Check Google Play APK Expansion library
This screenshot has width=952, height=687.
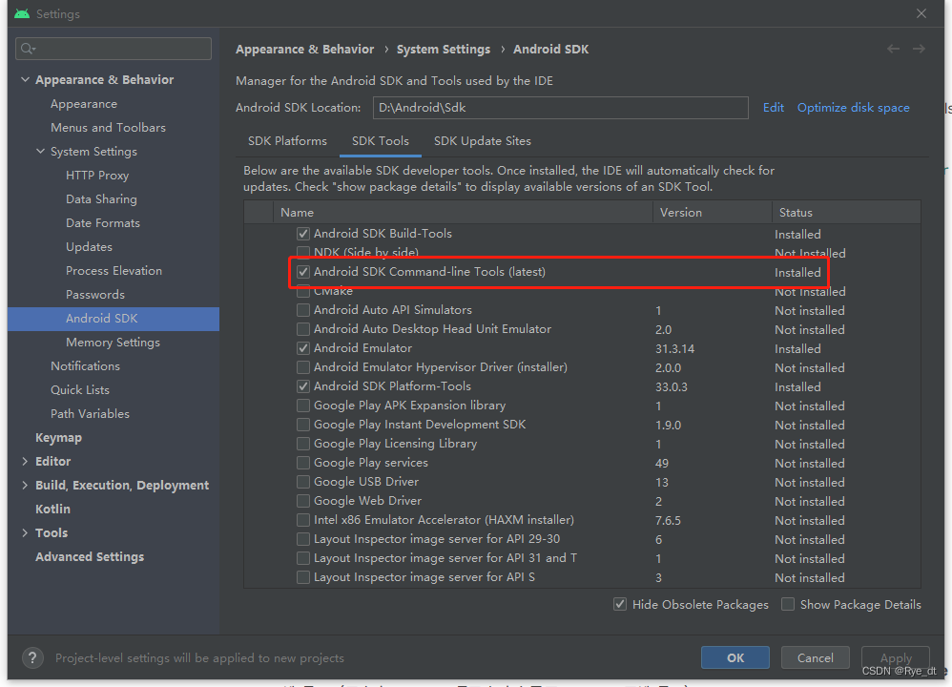(x=303, y=406)
